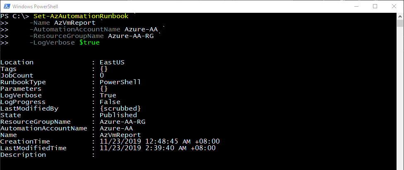Image resolution: width=404 pixels, height=170 pixels.
Task: Click the {scrubbed} LastModifiedBy value
Action: pos(120,109)
